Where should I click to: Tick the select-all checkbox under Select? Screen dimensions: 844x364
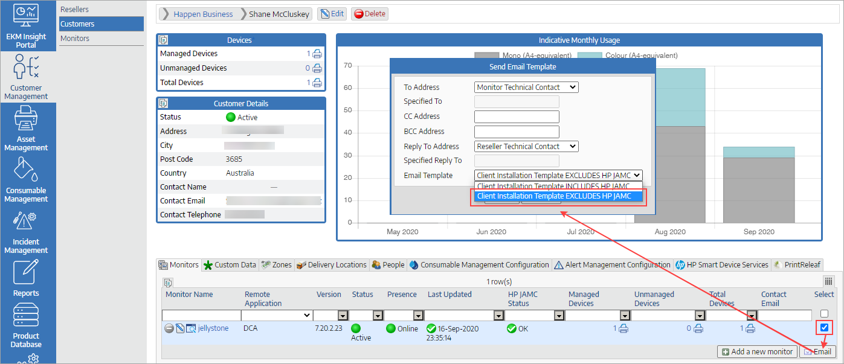(825, 314)
